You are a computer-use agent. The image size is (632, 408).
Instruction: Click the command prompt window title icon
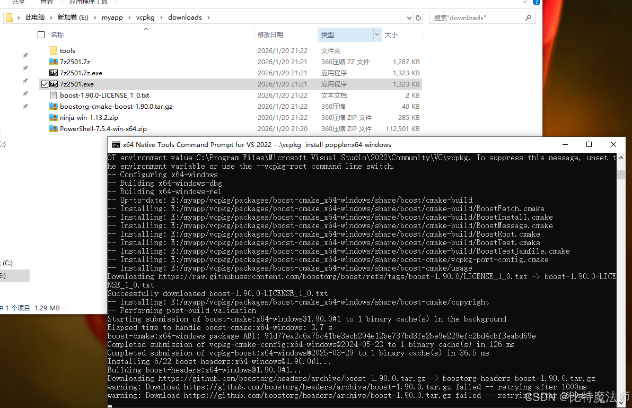coord(116,145)
